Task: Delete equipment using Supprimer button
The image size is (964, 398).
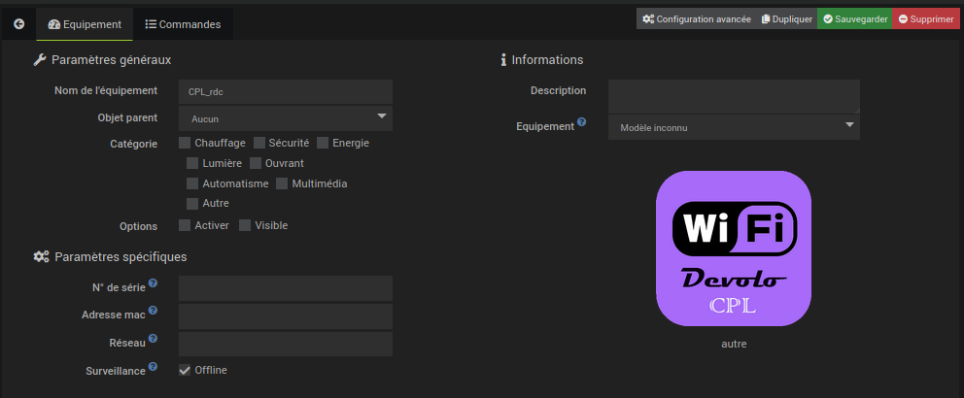Action: (927, 19)
